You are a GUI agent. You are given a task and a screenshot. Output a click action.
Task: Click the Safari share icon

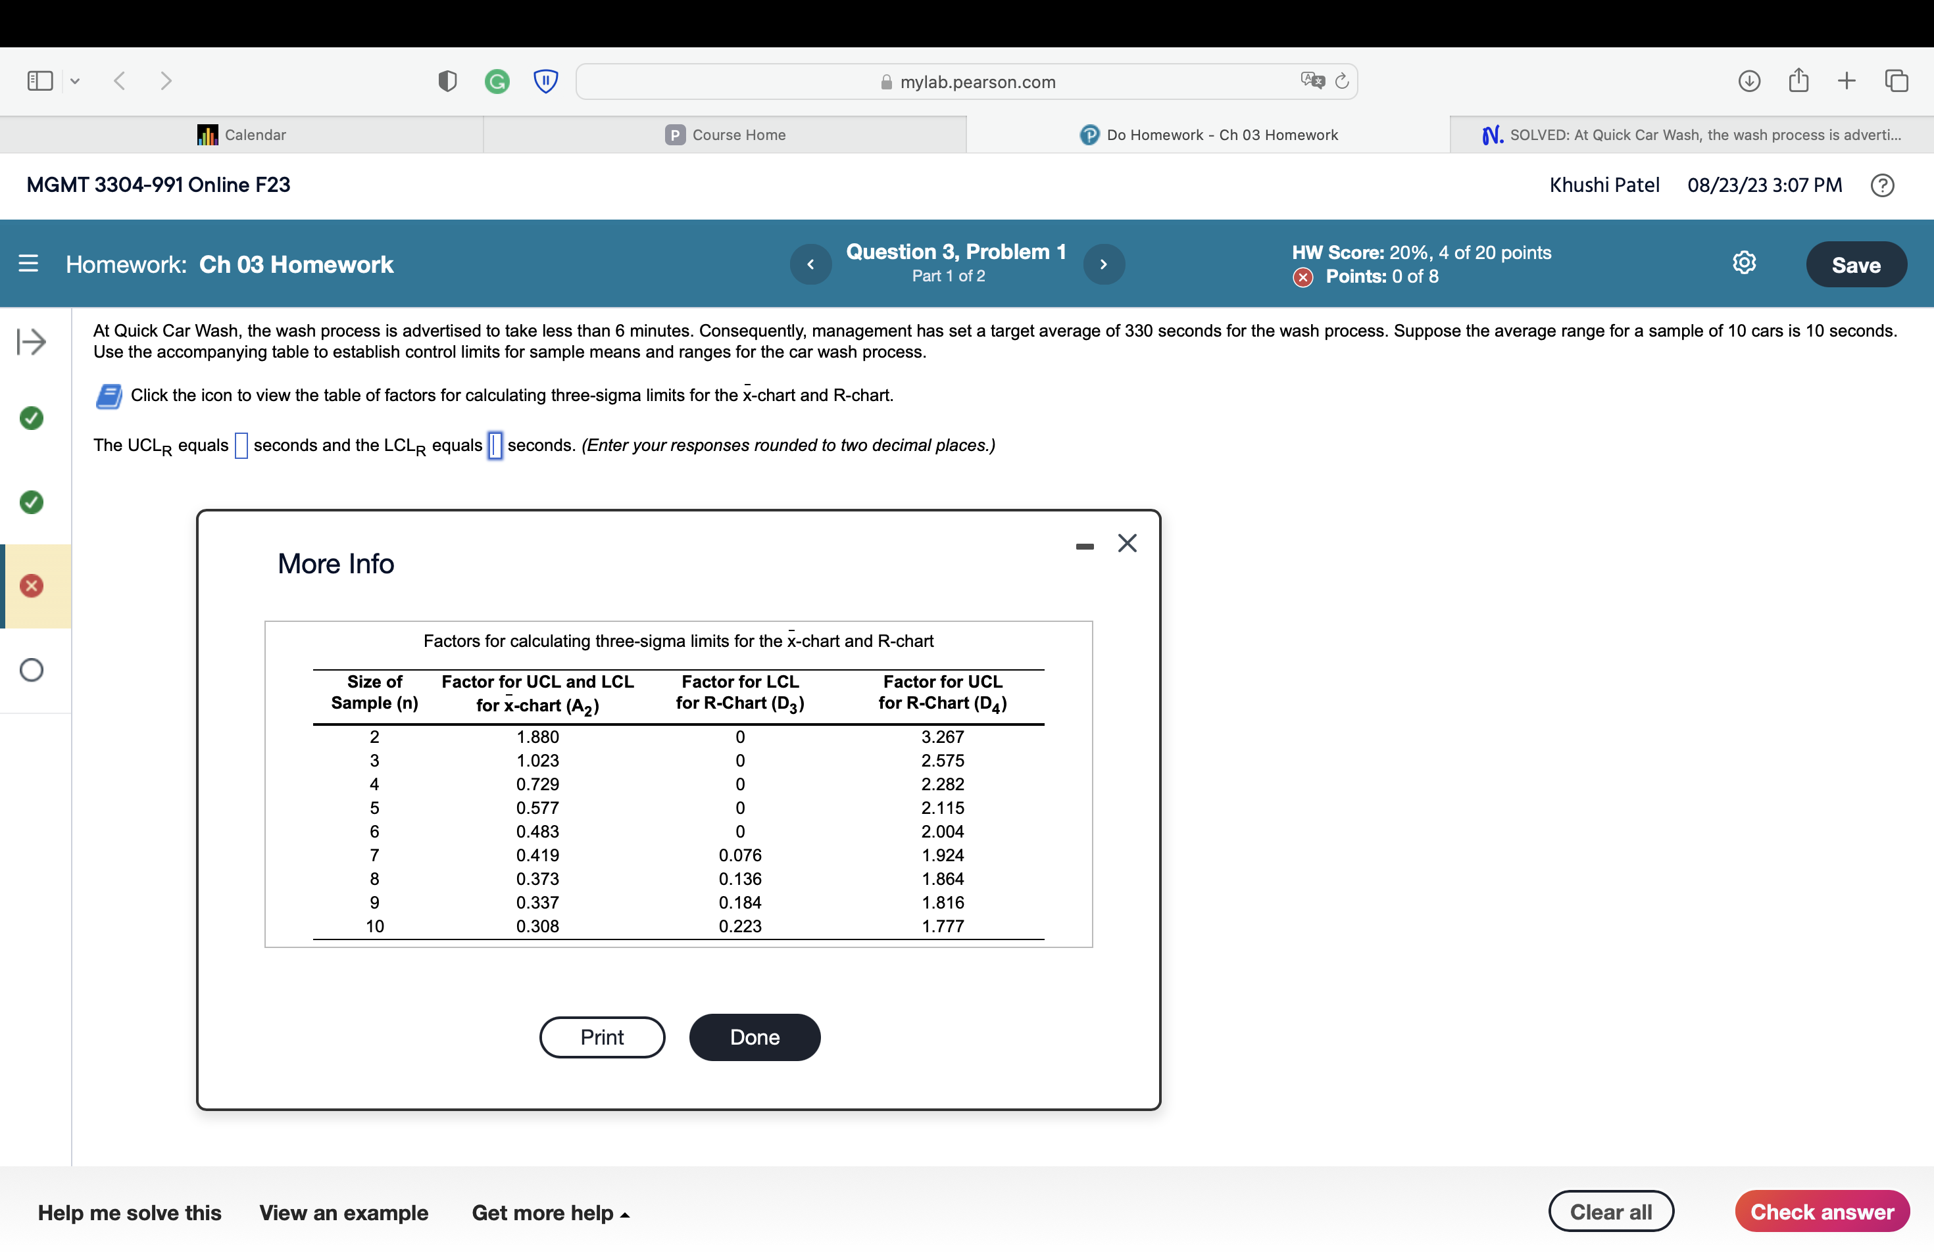(x=1797, y=80)
